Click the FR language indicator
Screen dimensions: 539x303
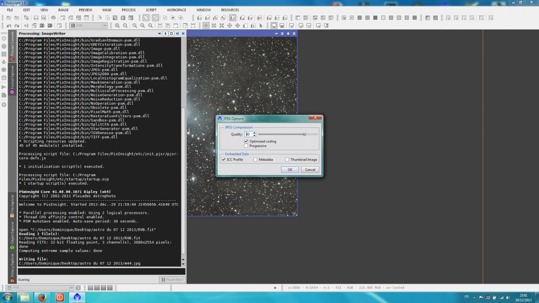point(467,297)
